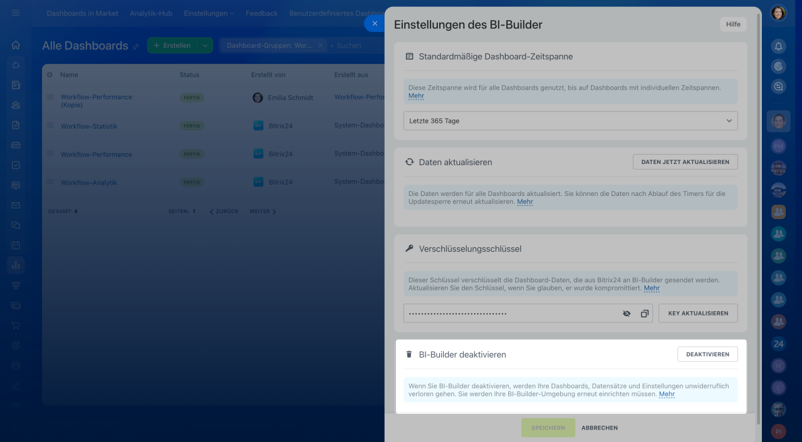Open Workflow-Performance (Kopie) dashboard link

click(96, 101)
